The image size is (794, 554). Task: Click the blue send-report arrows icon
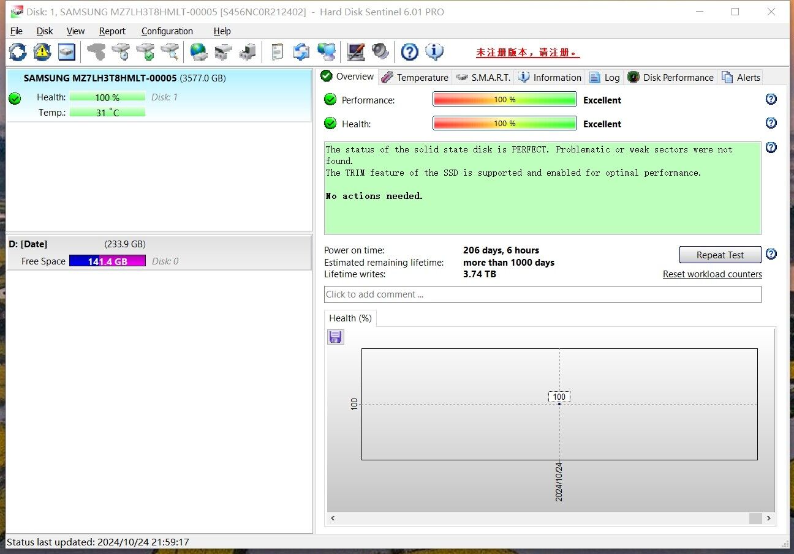301,52
